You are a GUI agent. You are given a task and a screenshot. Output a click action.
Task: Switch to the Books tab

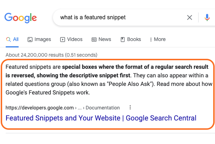(x=131, y=39)
